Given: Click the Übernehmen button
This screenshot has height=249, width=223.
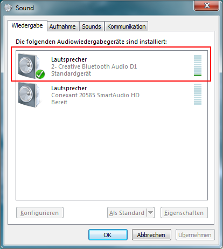Looking at the screenshot, I should pos(195,235).
